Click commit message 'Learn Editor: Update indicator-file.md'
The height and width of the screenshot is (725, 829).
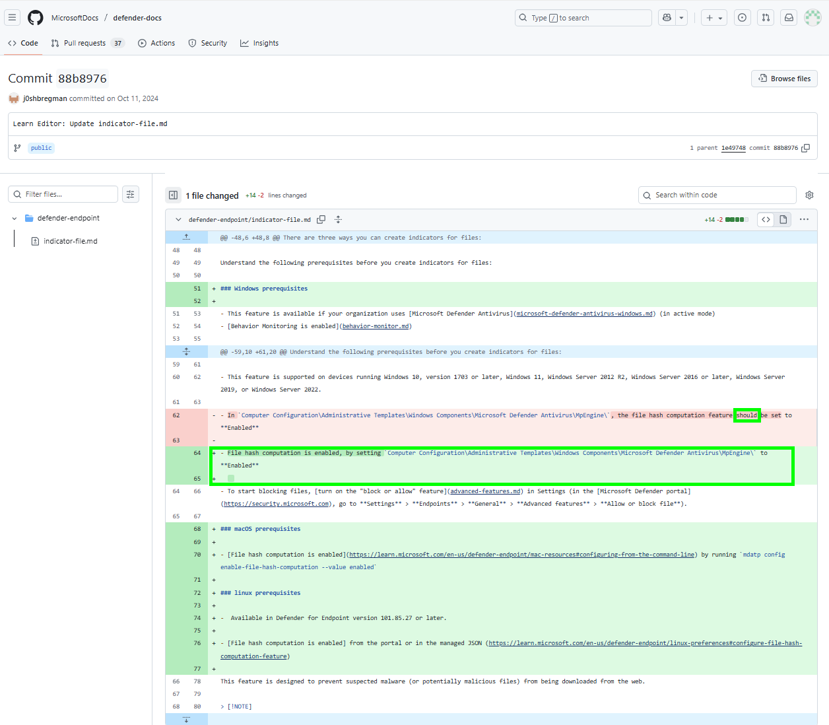click(x=90, y=123)
